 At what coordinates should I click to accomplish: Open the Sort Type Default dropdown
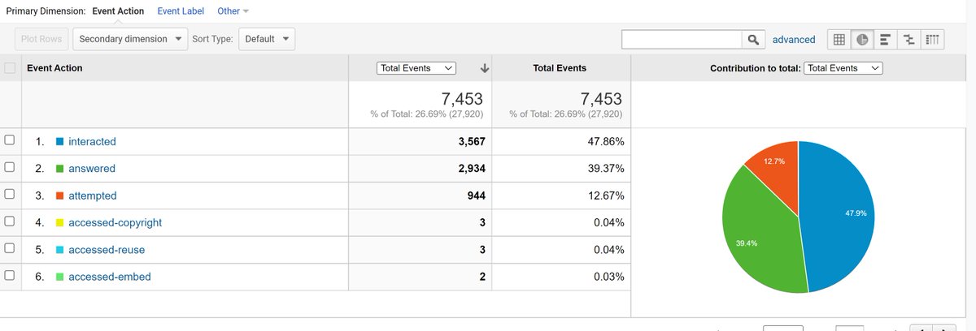(267, 39)
